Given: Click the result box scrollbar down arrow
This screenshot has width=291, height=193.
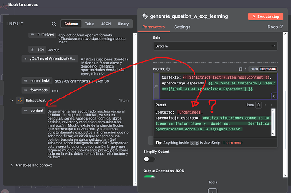Looking at the screenshot, I should pyautogui.click(x=273, y=134).
